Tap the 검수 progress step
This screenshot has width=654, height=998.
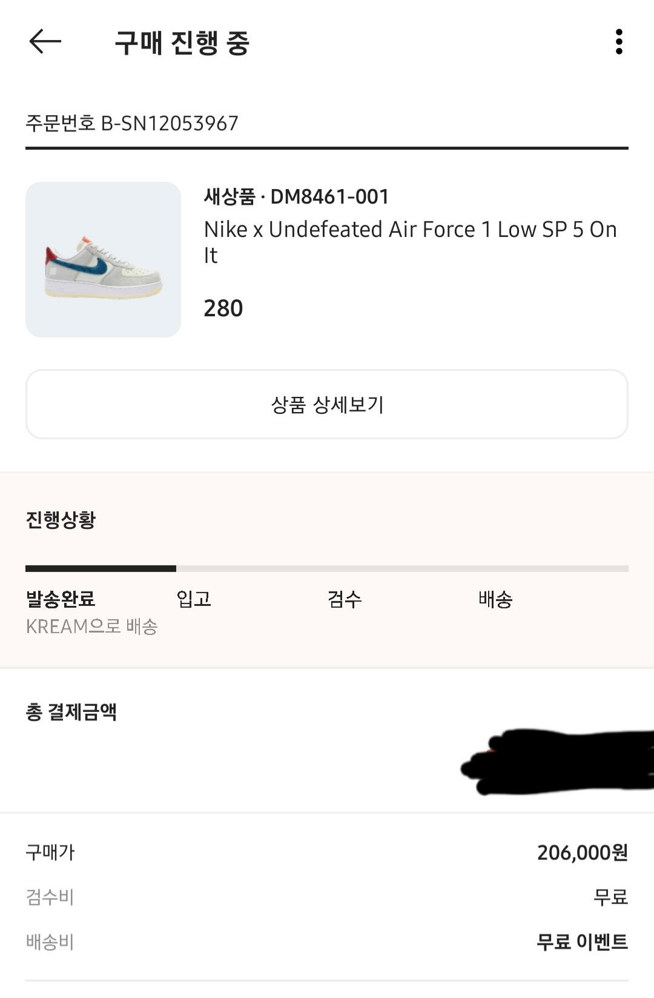pos(345,599)
